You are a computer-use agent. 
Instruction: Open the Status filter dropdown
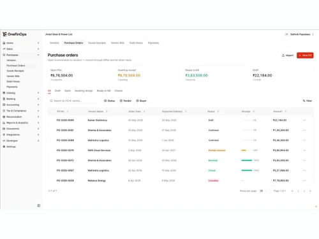[109, 101]
